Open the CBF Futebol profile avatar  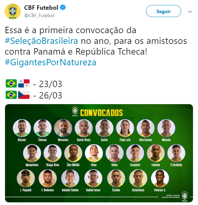tap(13, 11)
